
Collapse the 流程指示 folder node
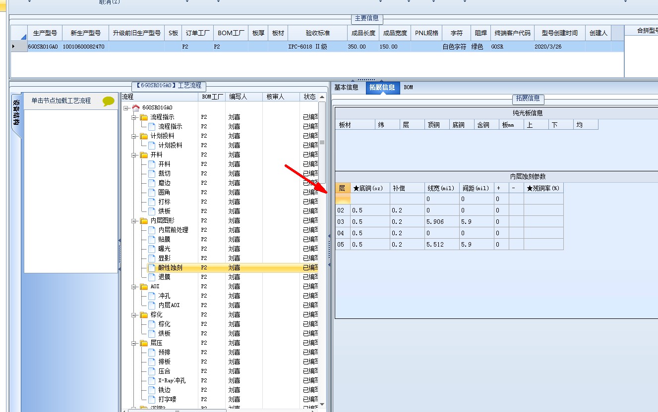134,117
